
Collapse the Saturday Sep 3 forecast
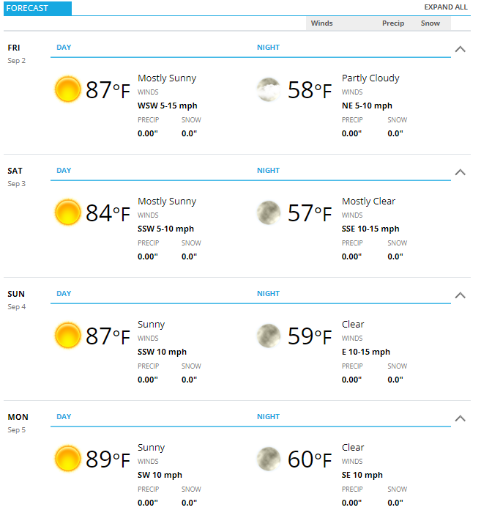click(460, 172)
